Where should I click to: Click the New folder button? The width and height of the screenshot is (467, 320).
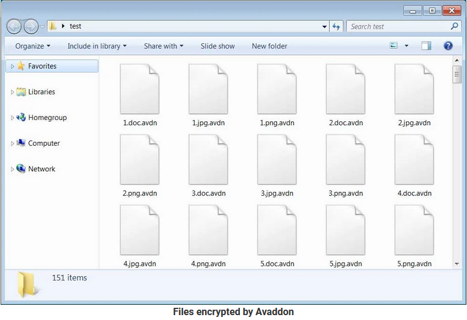tap(269, 46)
